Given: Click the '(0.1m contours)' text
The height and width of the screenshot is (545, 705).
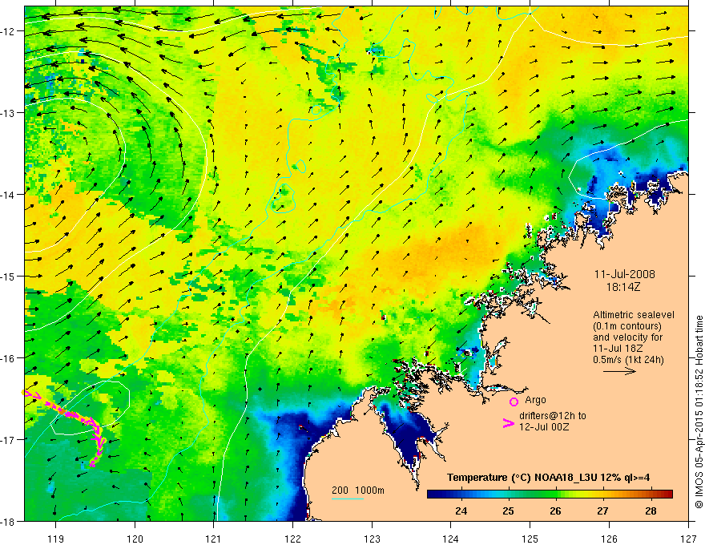Looking at the screenshot, I should (x=627, y=326).
